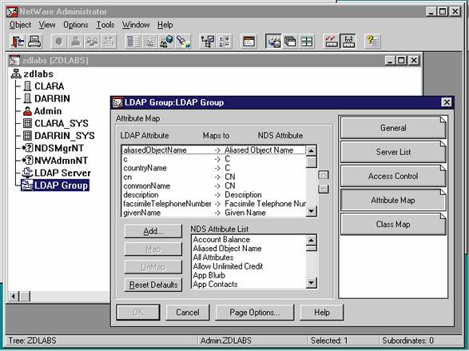The image size is (469, 351).
Task: Click the move mapping up button
Action: coord(324,175)
